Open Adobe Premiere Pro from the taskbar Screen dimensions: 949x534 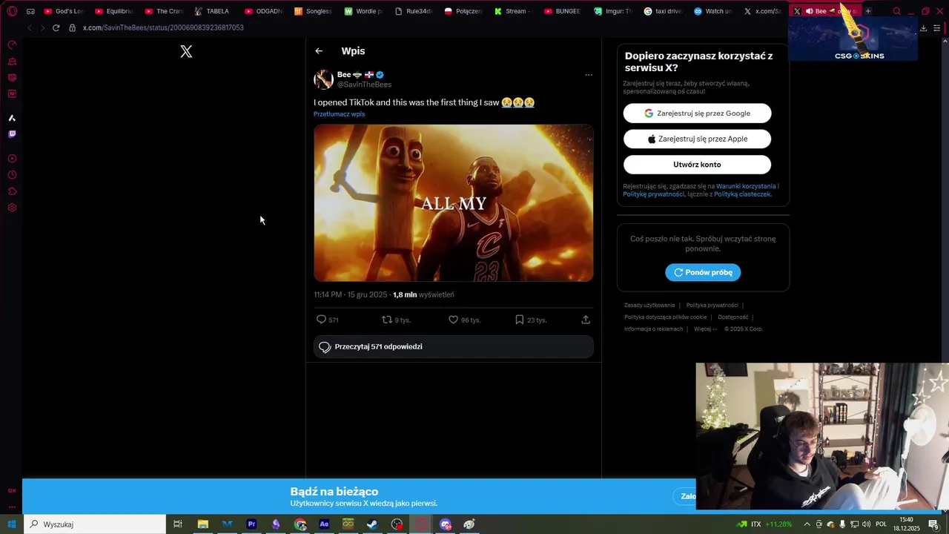(251, 524)
